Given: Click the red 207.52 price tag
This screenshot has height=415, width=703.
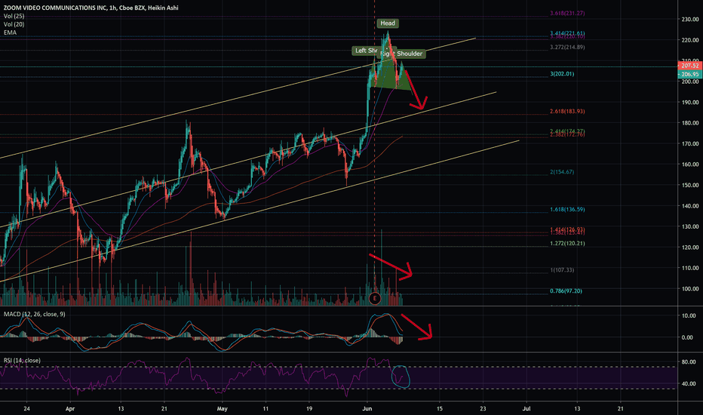Looking at the screenshot, I should click(690, 66).
